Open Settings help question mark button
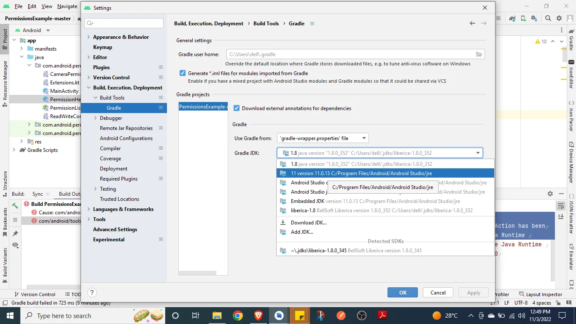 [x=92, y=292]
